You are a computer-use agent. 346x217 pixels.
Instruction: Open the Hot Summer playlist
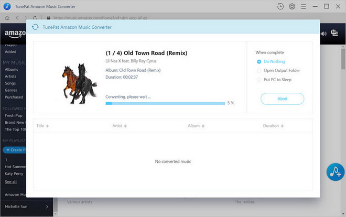15,167
